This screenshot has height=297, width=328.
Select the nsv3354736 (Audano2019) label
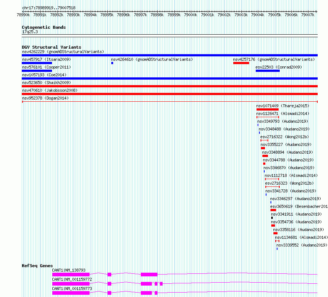tap(296, 222)
